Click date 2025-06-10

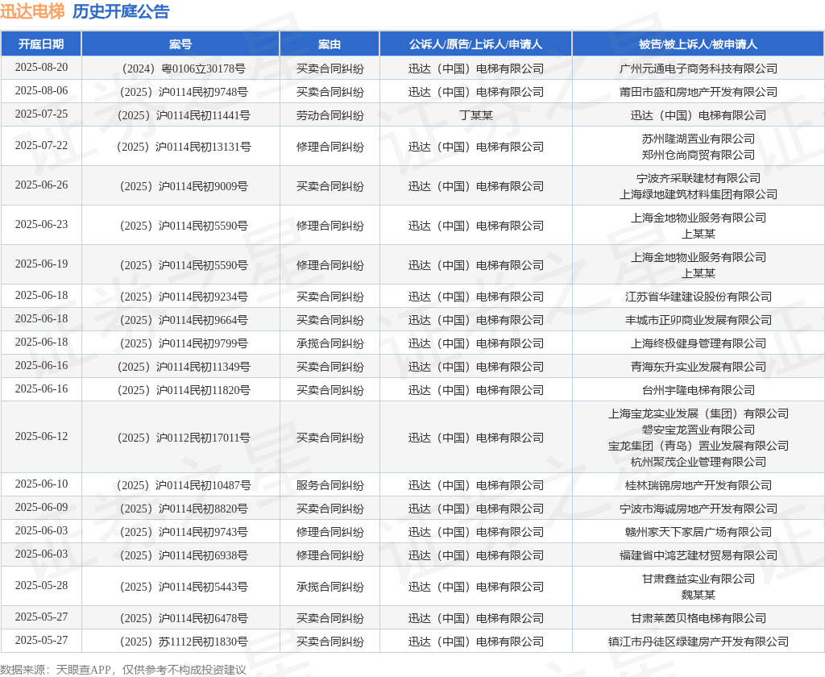41,484
